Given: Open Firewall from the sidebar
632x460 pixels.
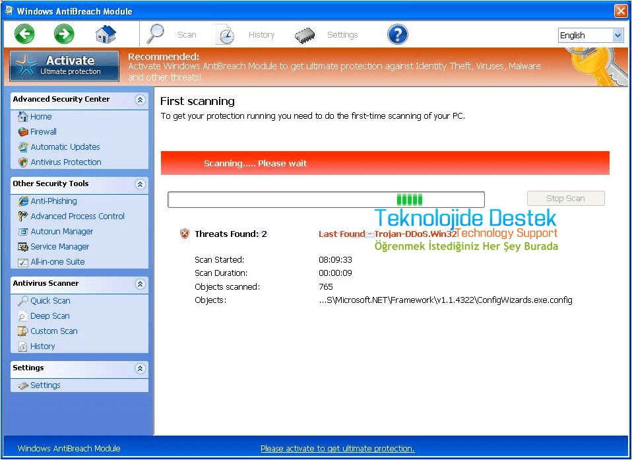Looking at the screenshot, I should (44, 132).
